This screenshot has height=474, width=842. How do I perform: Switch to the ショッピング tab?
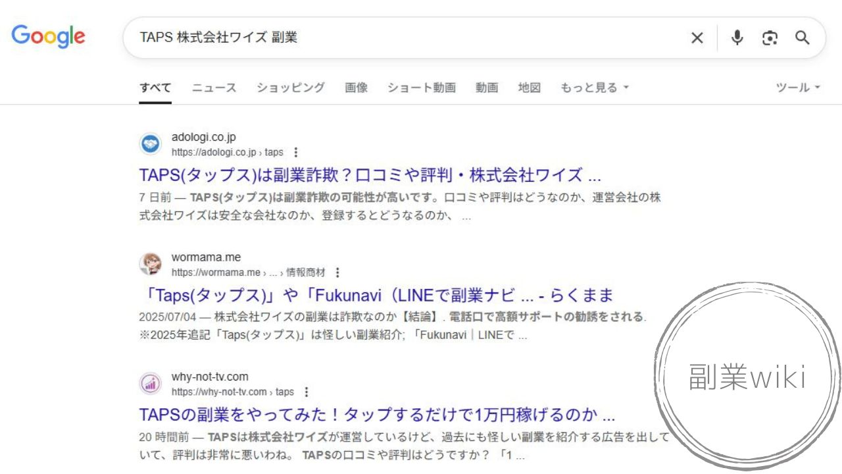[291, 88]
